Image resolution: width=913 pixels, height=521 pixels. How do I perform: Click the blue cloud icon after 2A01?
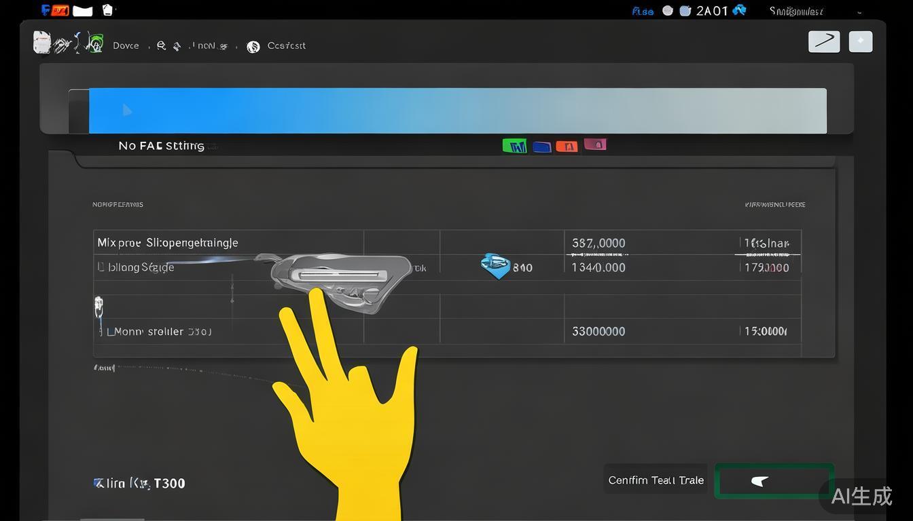coord(739,10)
